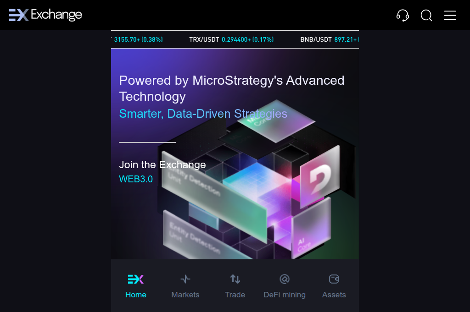Open the Markets pulse icon
Image resolution: width=470 pixels, height=312 pixels.
pos(185,279)
